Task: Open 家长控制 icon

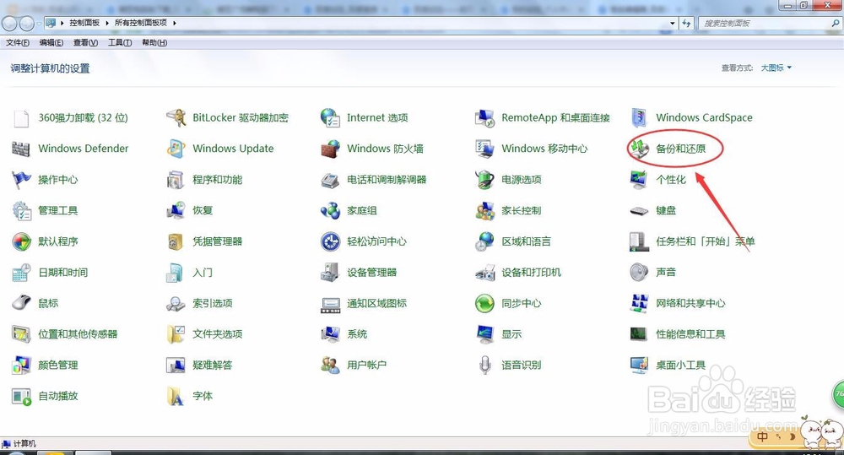Action: click(x=485, y=210)
